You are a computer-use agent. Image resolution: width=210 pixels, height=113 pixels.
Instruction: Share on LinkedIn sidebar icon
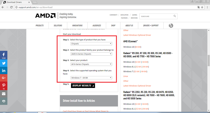click(4, 70)
